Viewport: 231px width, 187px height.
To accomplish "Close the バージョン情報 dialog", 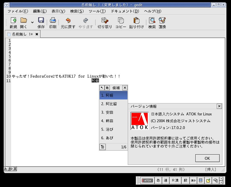I will [219, 106].
